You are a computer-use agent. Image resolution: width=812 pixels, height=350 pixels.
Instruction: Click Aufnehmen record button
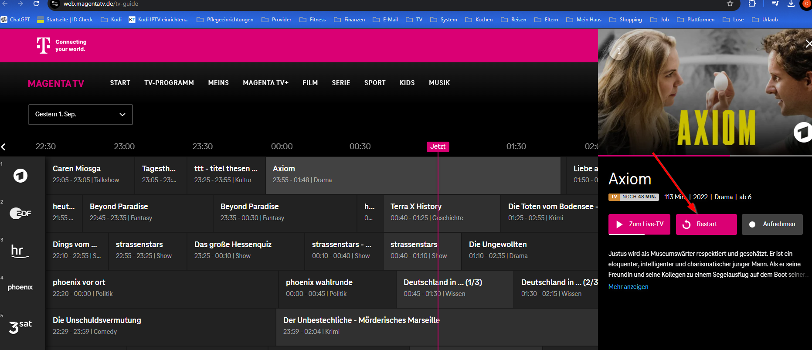pyautogui.click(x=772, y=224)
